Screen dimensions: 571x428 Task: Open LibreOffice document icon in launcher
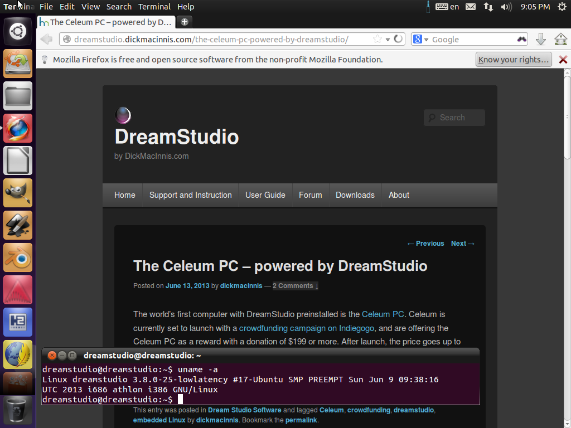tap(17, 161)
